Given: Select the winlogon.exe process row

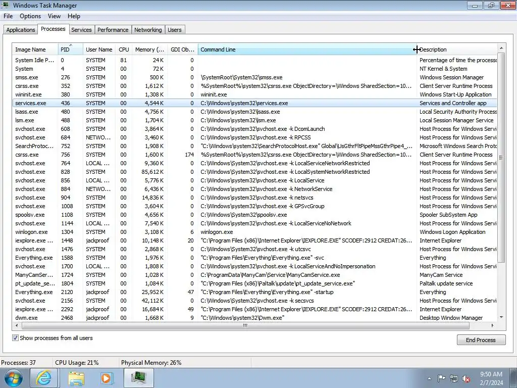Looking at the screenshot, I should (x=254, y=232).
